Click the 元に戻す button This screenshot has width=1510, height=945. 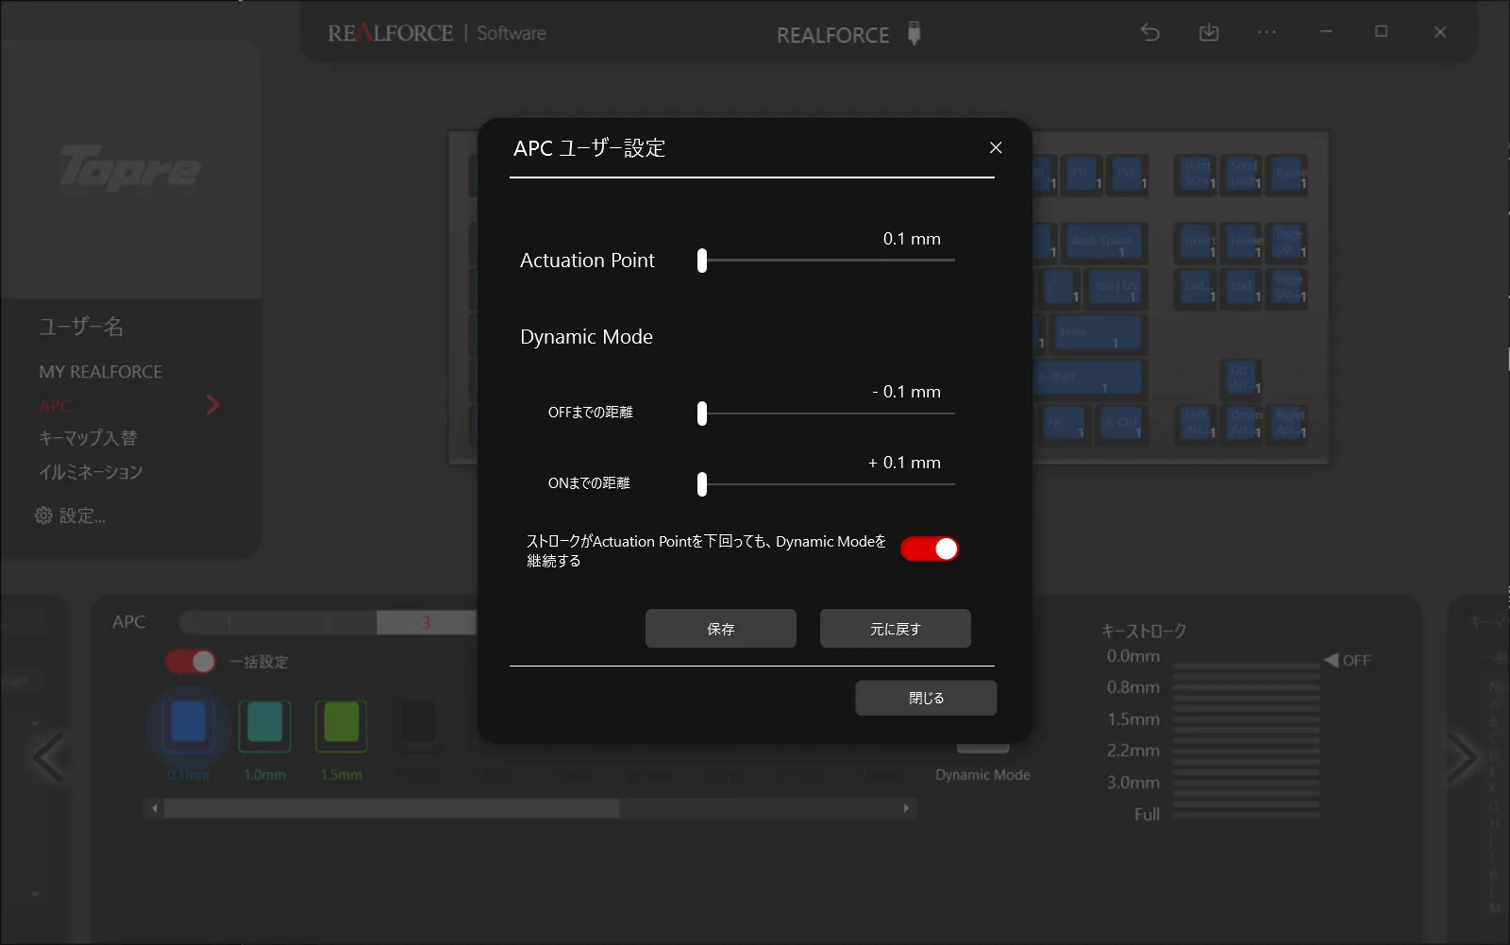(x=896, y=629)
